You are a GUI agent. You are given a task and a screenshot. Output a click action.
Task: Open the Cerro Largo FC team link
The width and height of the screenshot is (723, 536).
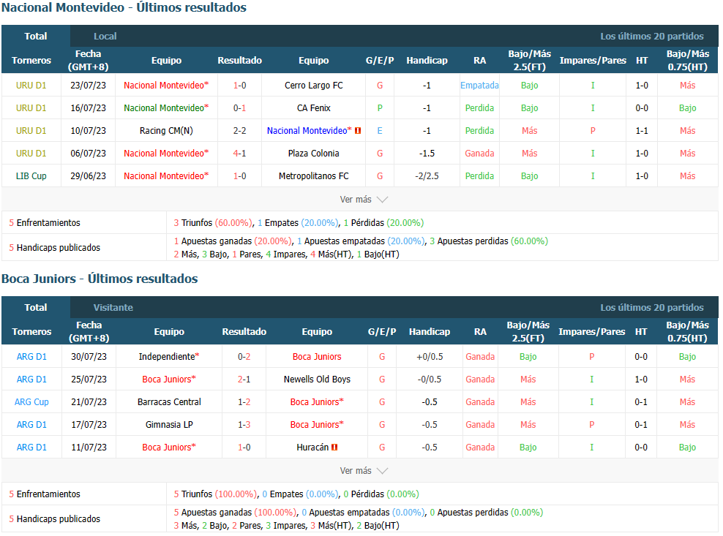pyautogui.click(x=313, y=86)
